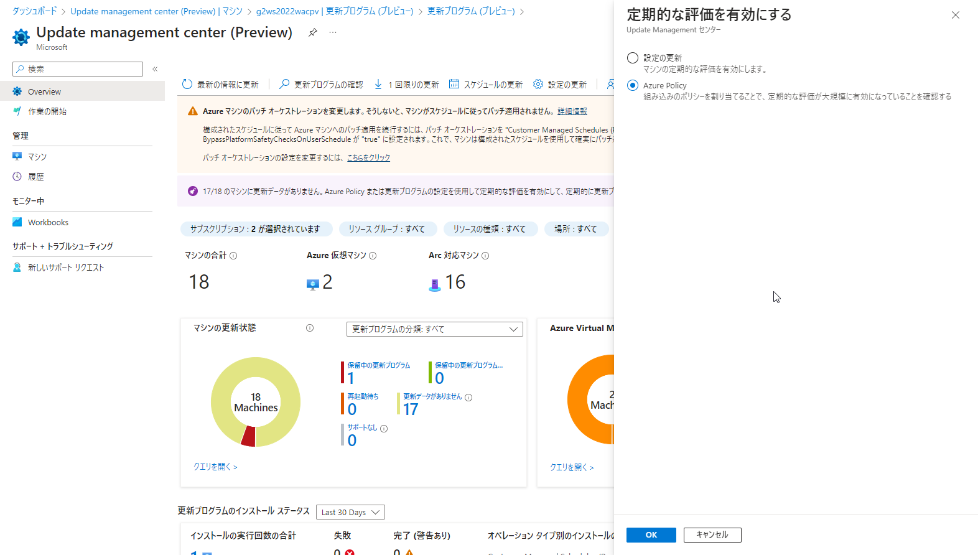Click info icon next to マシンの合計
The width and height of the screenshot is (978, 555).
click(233, 256)
